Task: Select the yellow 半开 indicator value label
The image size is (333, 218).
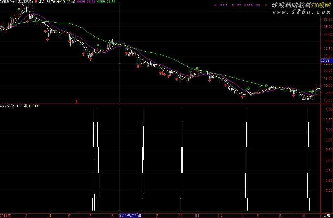Action: pos(31,106)
